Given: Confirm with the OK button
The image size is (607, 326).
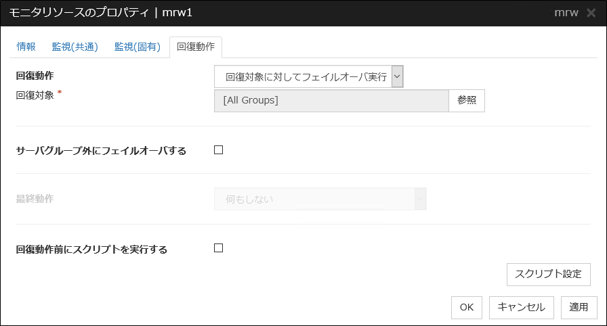Looking at the screenshot, I should pos(466,307).
